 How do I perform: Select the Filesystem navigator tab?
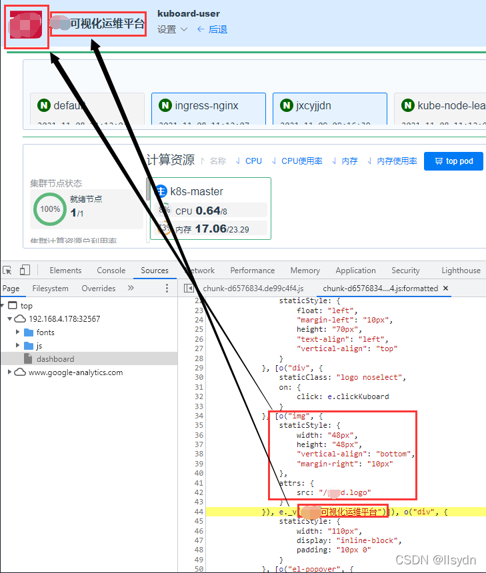tap(51, 288)
